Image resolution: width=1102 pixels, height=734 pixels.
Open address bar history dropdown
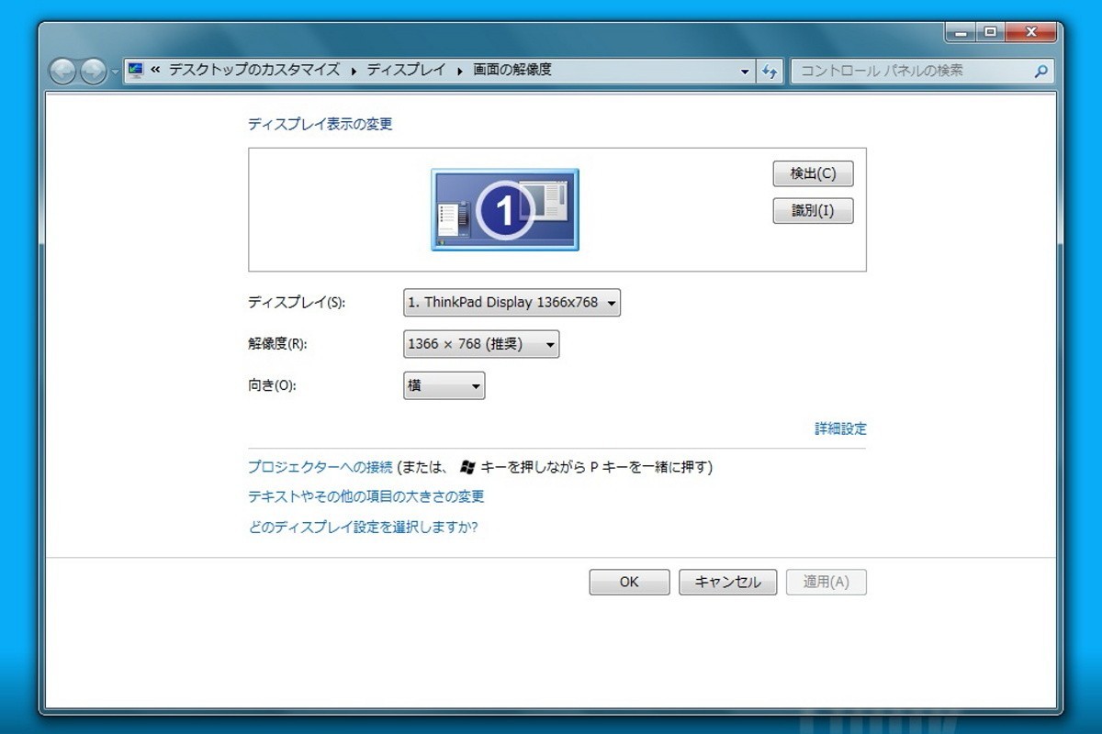(745, 71)
